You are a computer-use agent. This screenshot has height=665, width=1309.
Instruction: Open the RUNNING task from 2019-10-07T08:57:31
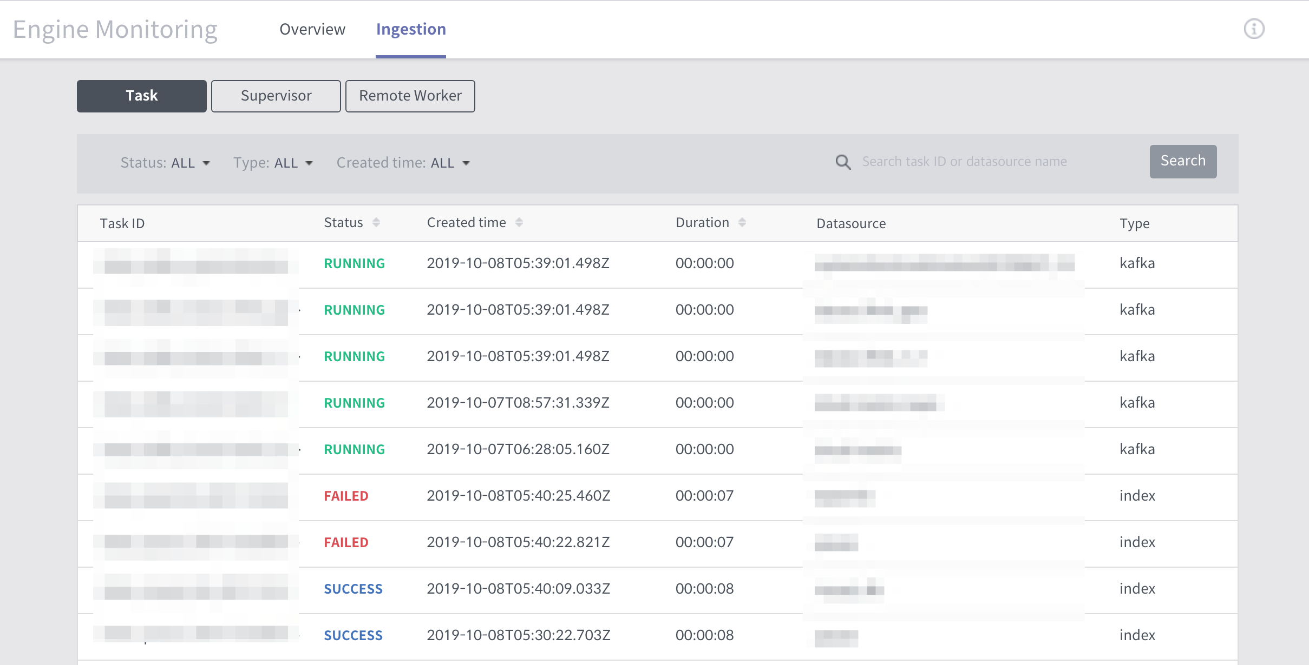pyautogui.click(x=658, y=404)
